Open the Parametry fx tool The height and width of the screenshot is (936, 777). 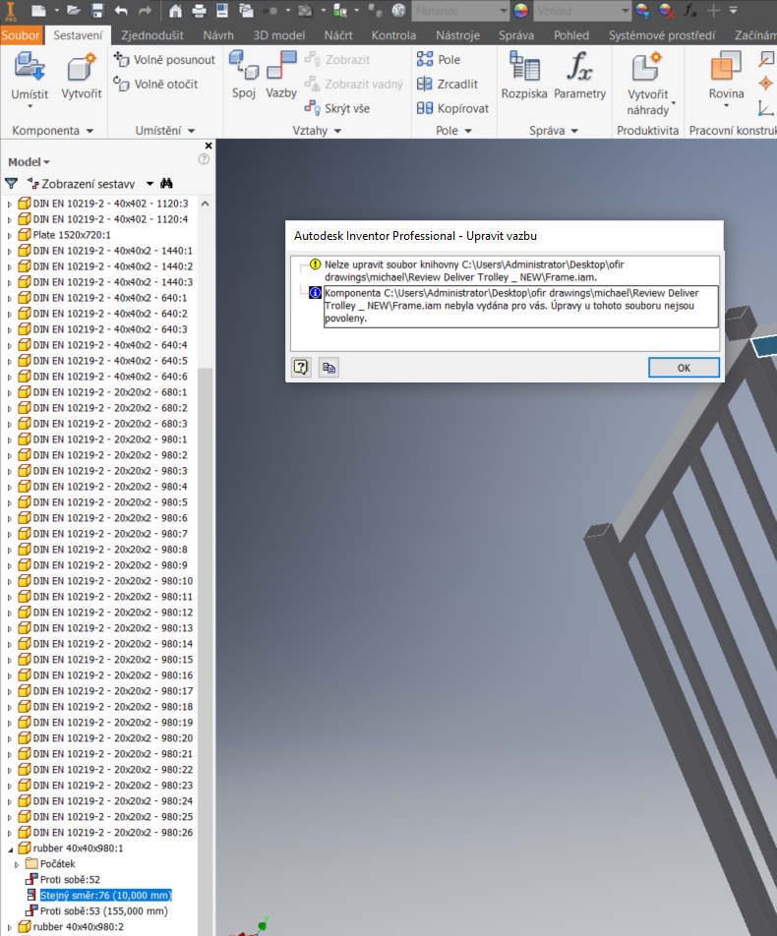click(x=579, y=77)
